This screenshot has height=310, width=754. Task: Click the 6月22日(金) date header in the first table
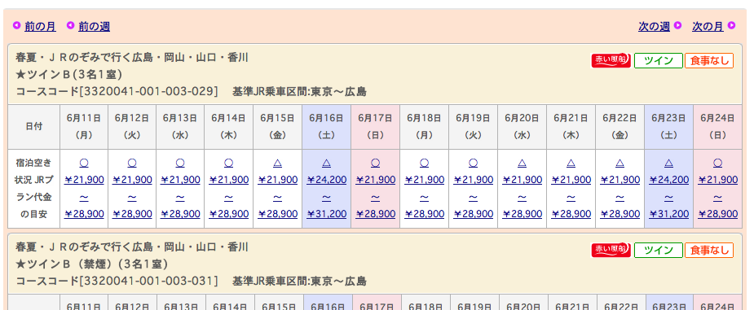(x=620, y=127)
